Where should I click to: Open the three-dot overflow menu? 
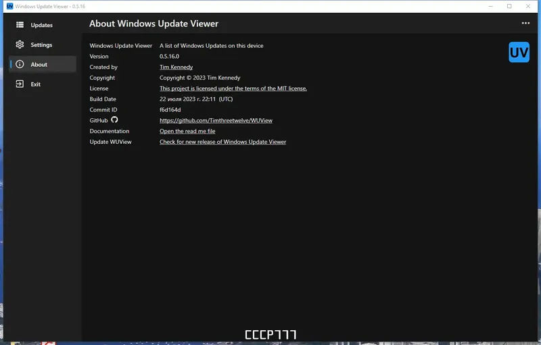[525, 23]
